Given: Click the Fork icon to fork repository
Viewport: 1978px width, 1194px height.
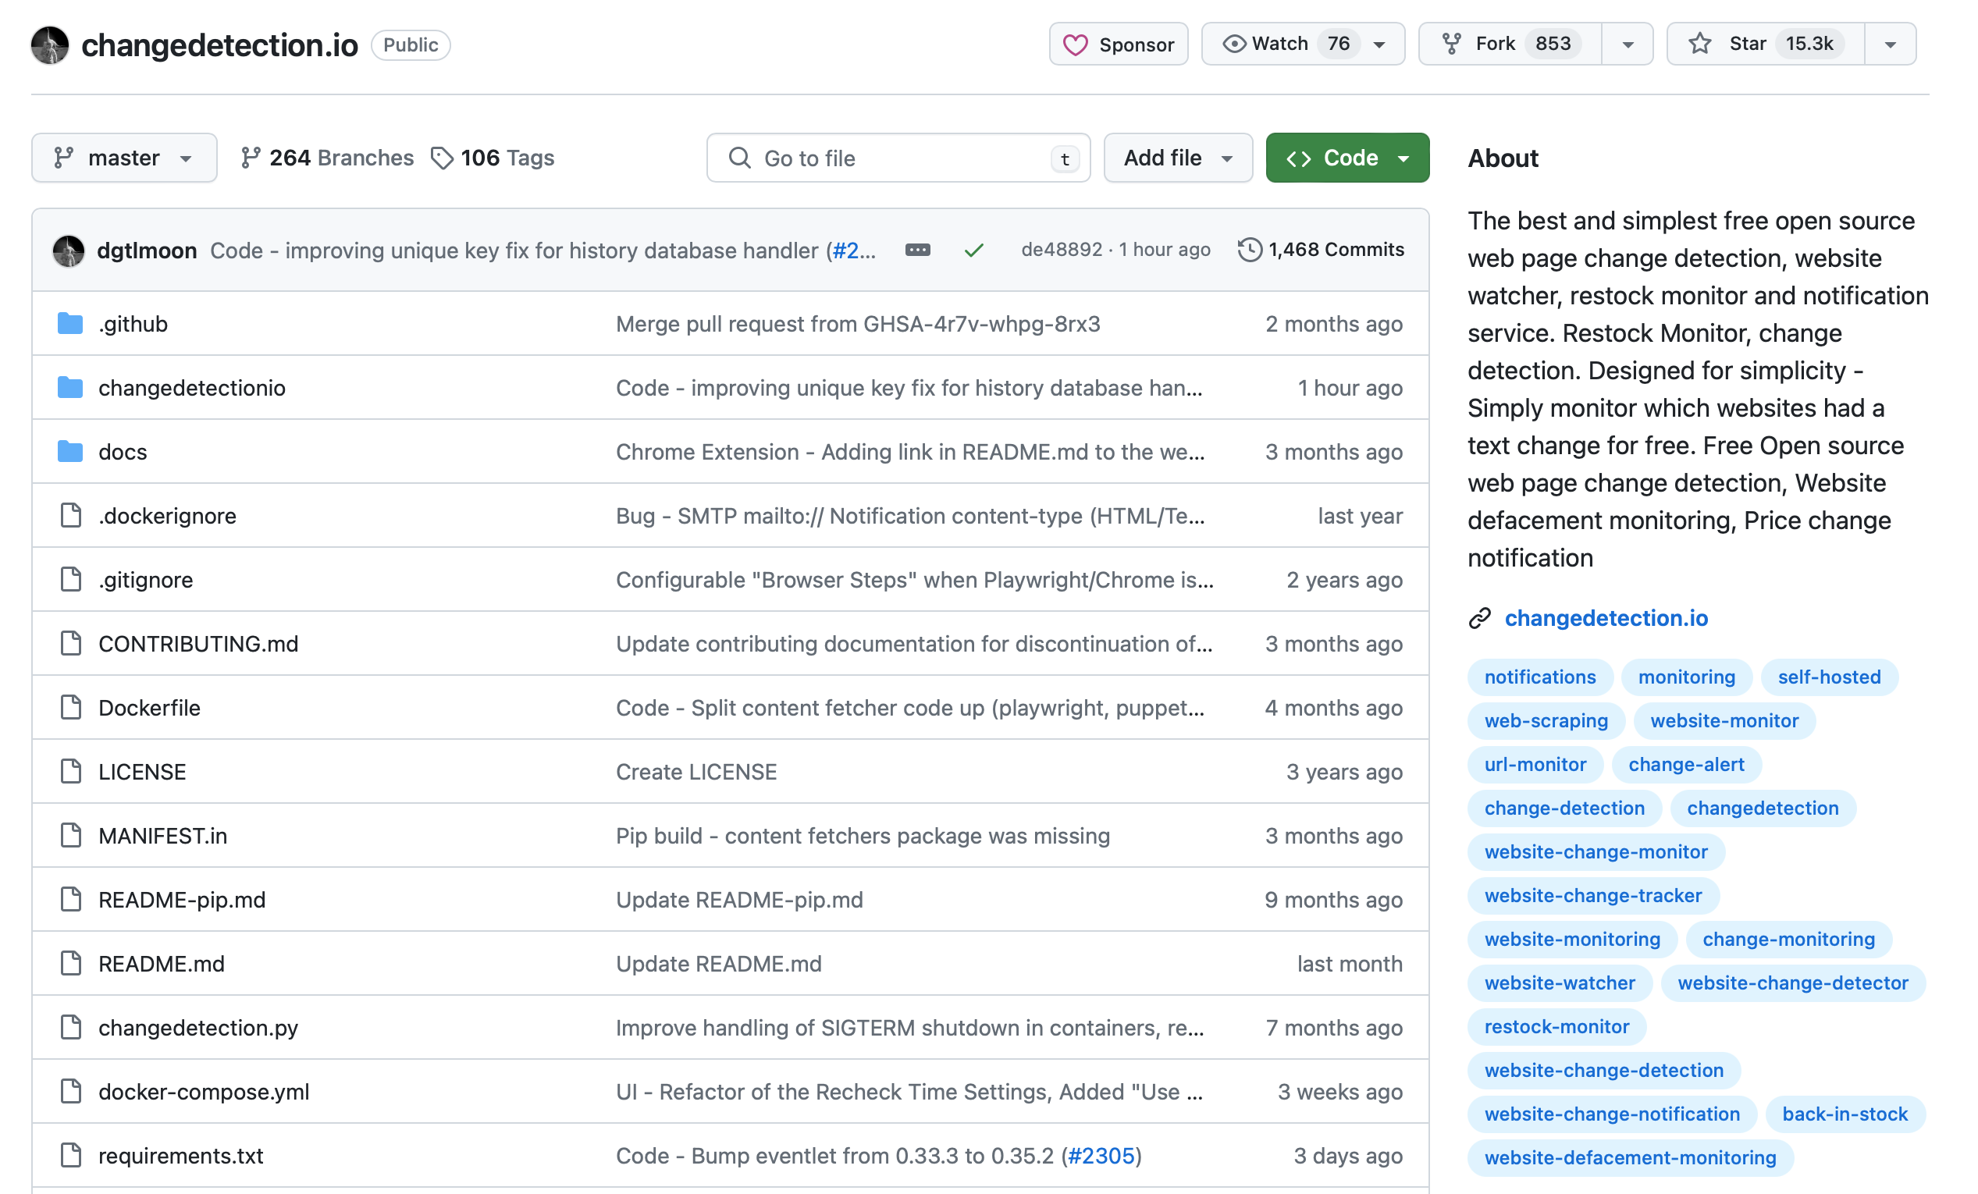Looking at the screenshot, I should [1453, 44].
